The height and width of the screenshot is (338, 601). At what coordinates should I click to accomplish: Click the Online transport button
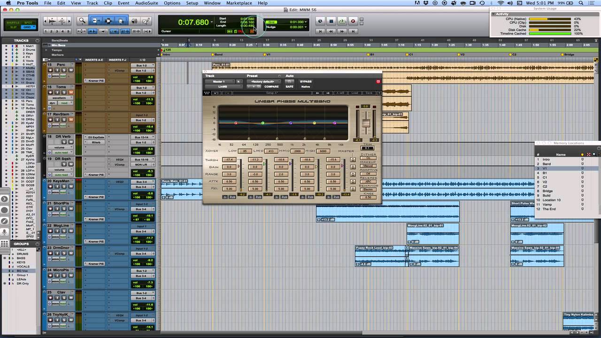point(320,21)
